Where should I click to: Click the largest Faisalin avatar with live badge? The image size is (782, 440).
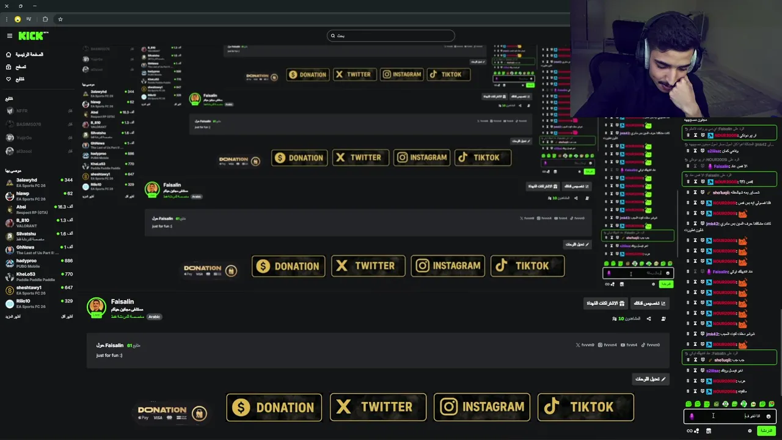[96, 307]
